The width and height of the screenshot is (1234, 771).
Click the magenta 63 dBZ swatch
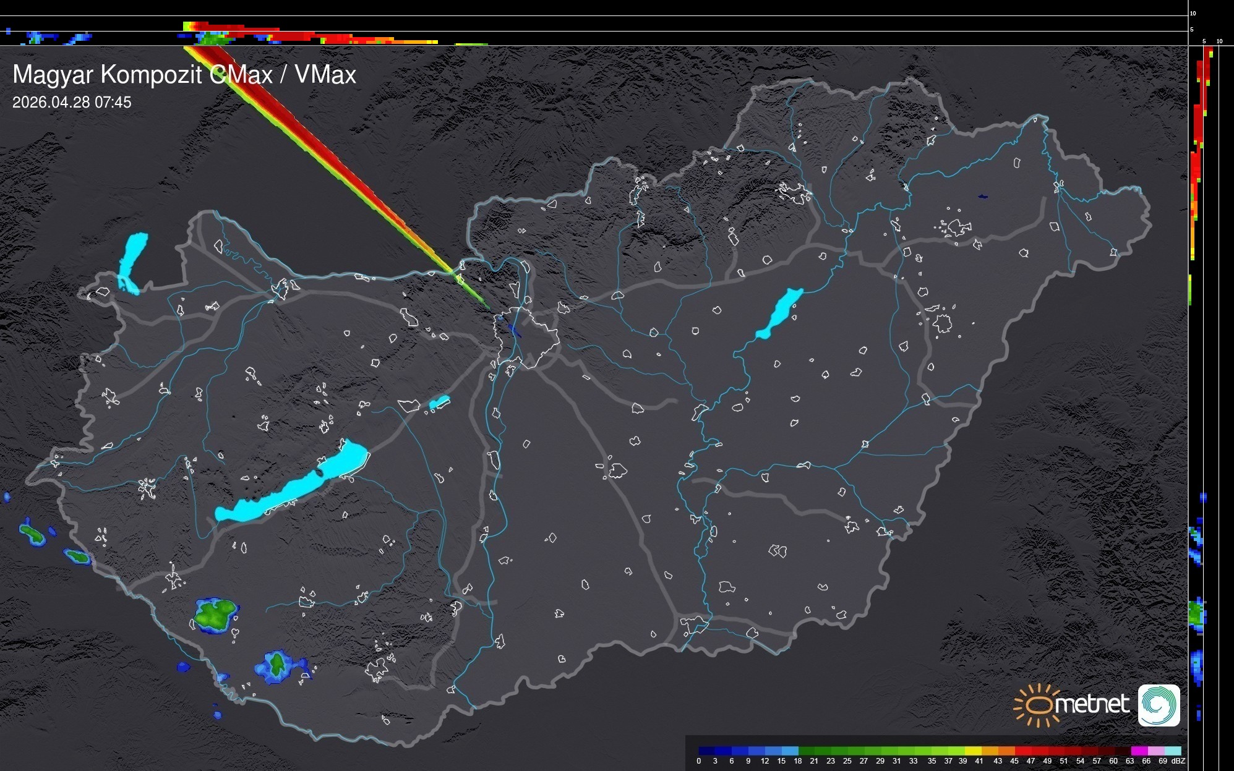click(x=1138, y=751)
